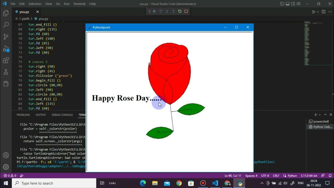Maximize panel size with chevron up
334x188 pixels.
(325, 115)
